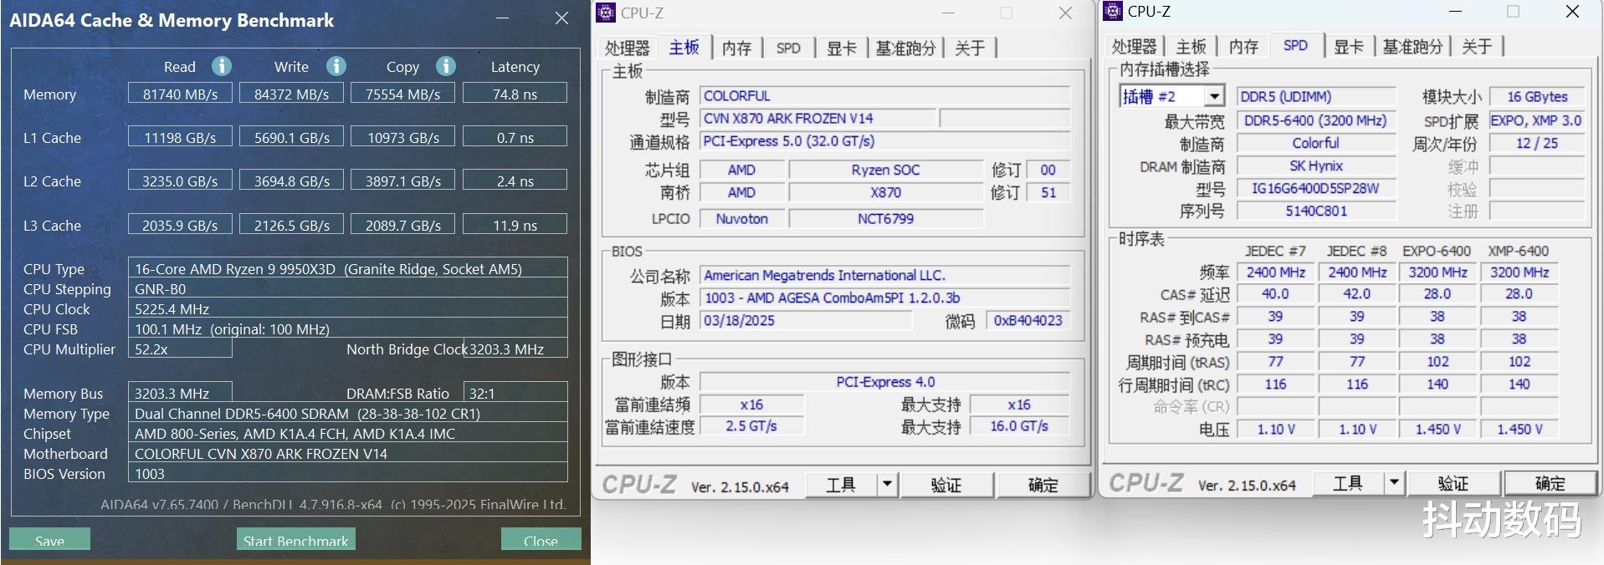
Task: Click the Memory Write value 84372 MB/s
Action: pyautogui.click(x=291, y=94)
